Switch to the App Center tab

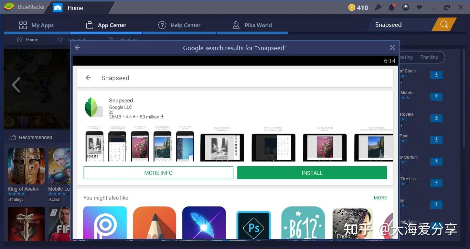click(x=106, y=25)
